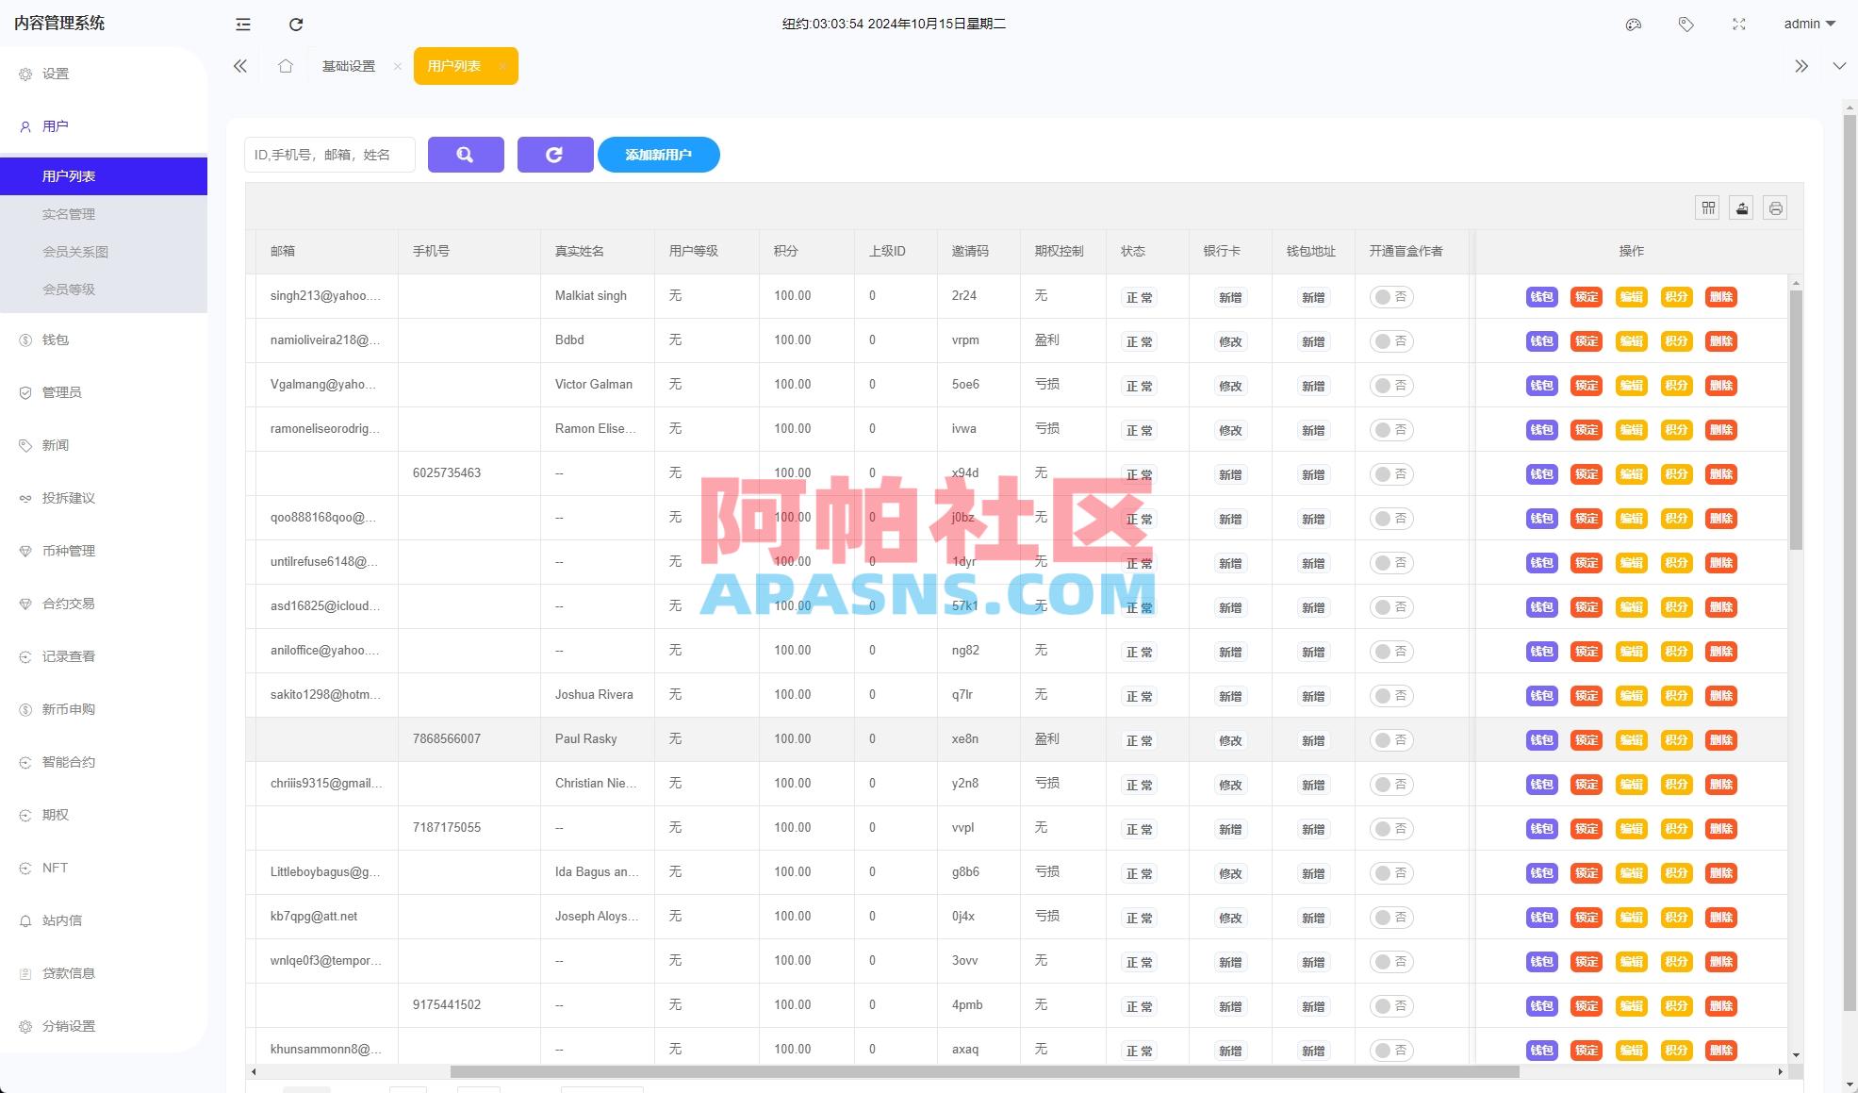Export table data via export icon
Screen dimensions: 1858x1093
[x=1741, y=207]
